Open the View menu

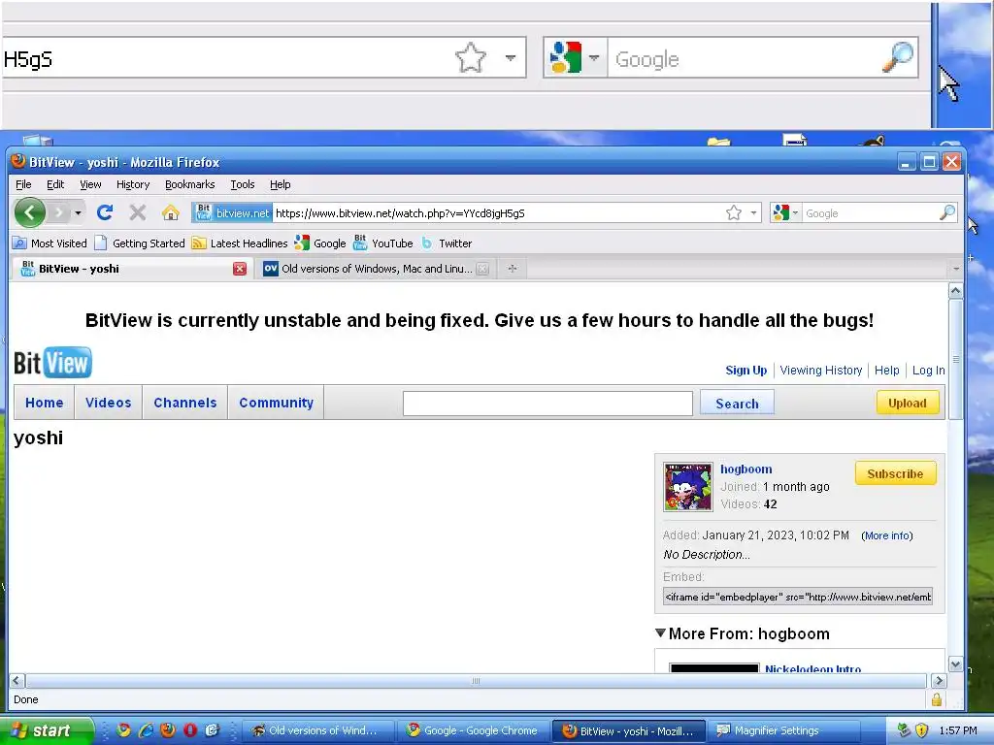tap(90, 184)
